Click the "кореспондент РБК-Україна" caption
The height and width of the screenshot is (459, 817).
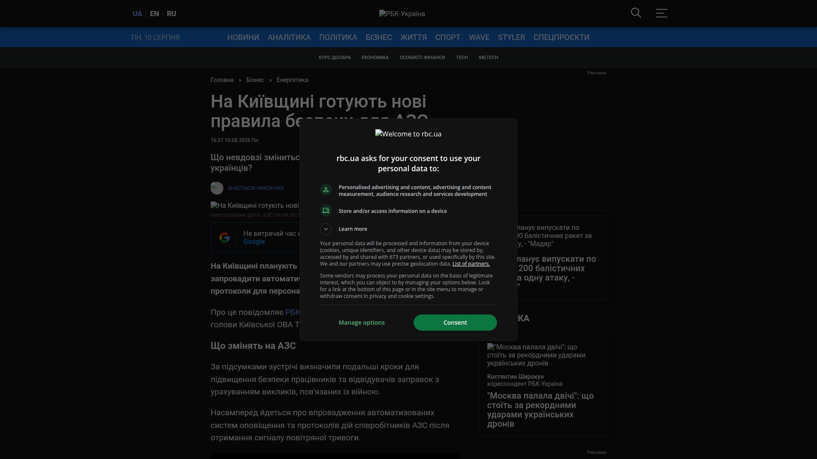coord(525,384)
